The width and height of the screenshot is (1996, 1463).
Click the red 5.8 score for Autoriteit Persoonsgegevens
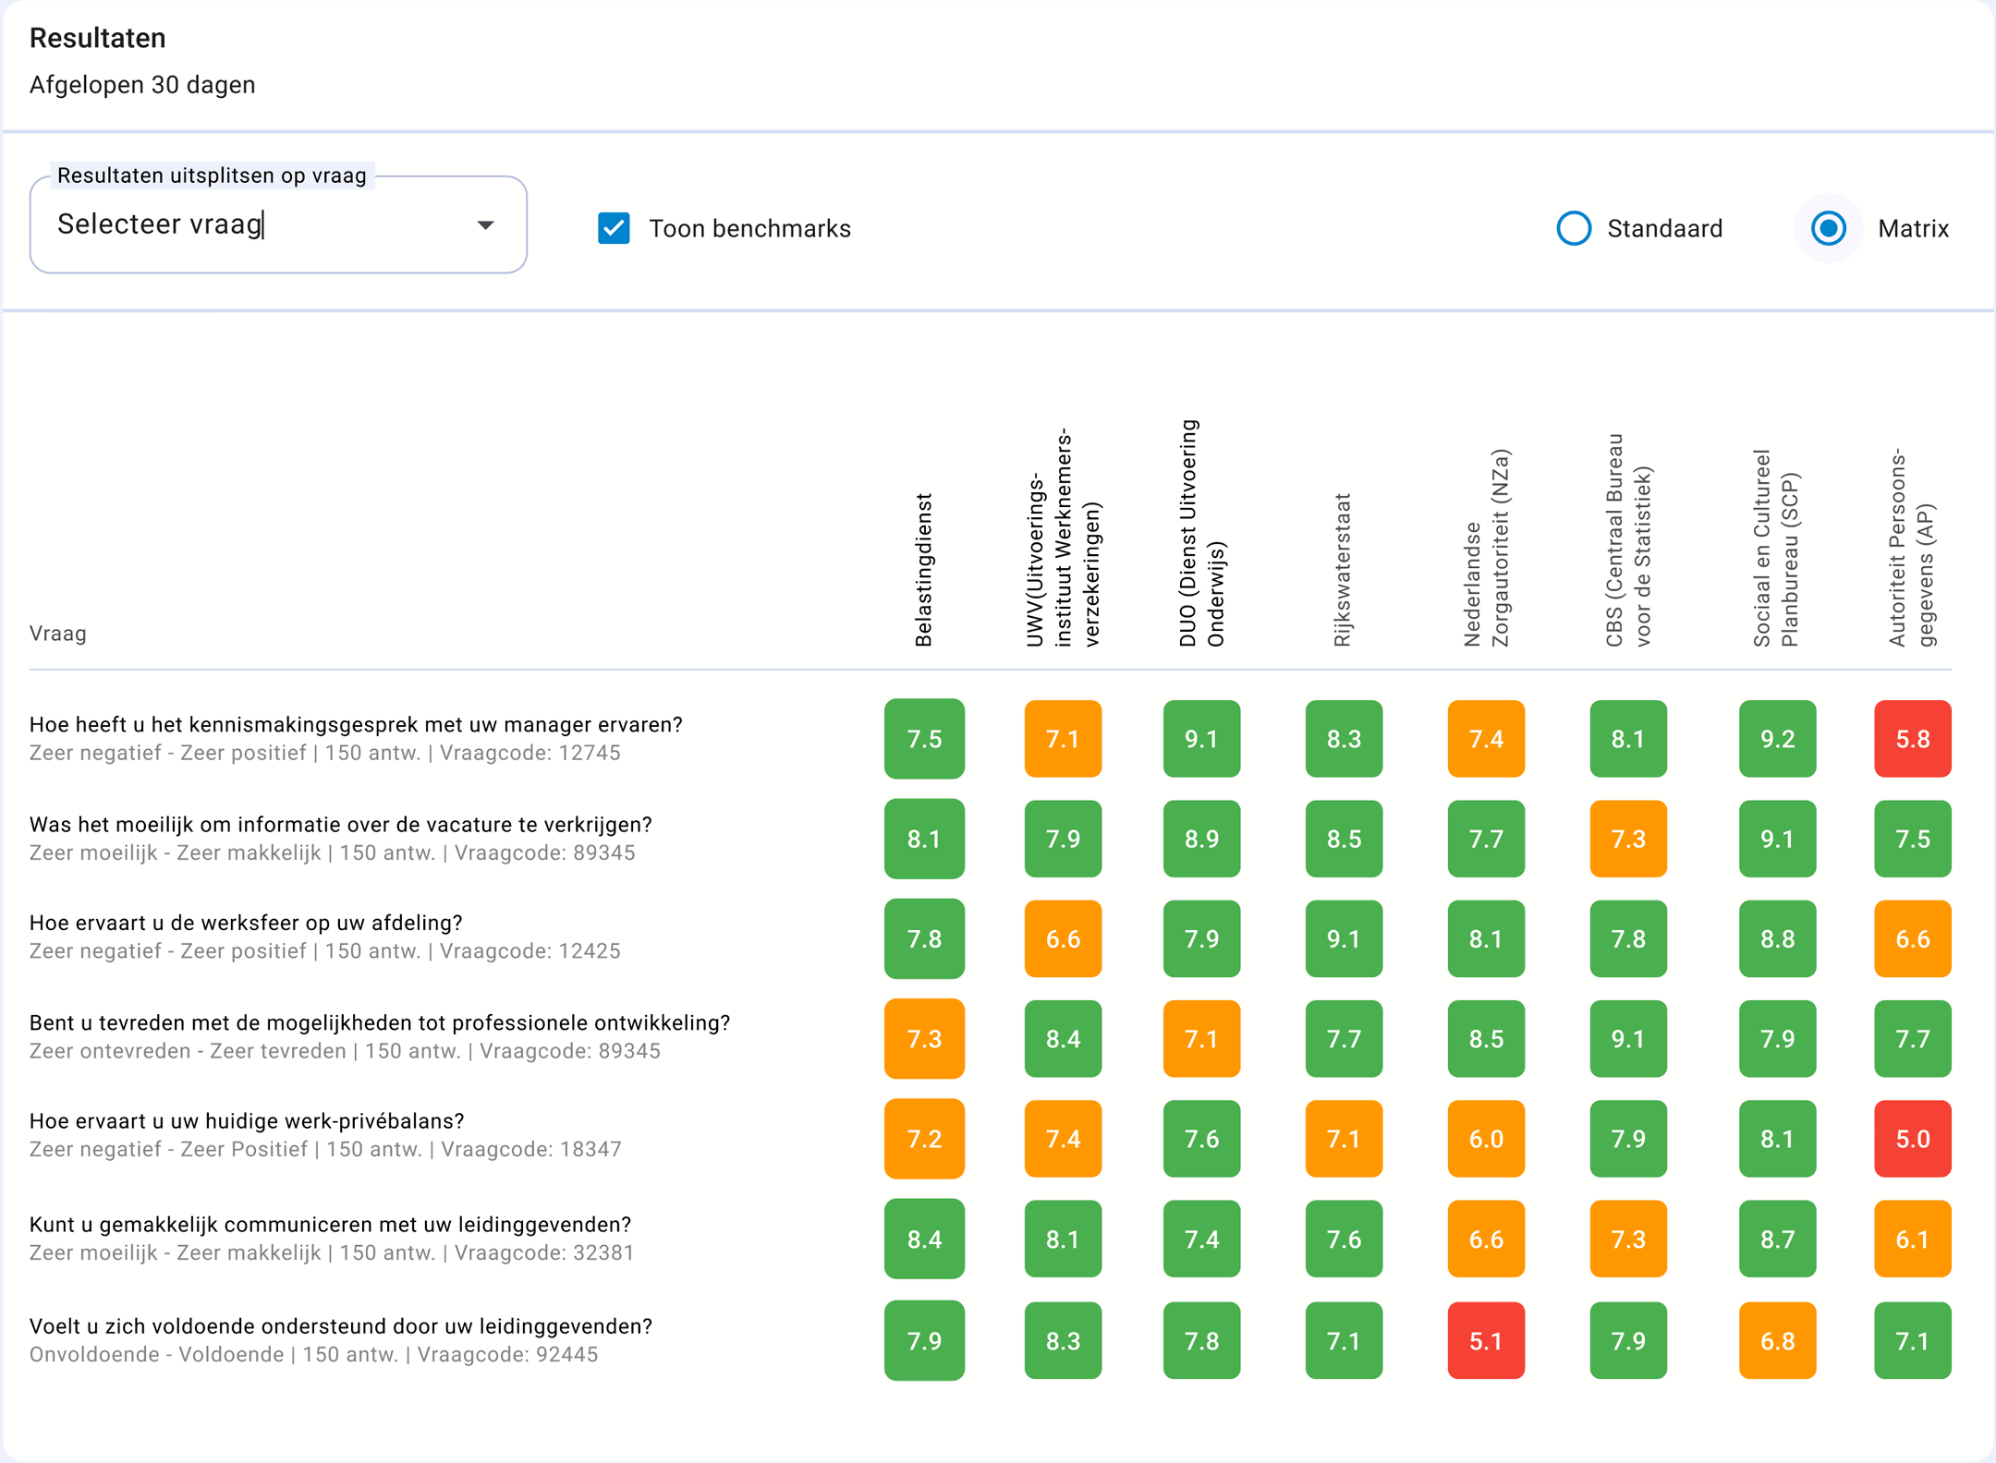tap(1912, 739)
